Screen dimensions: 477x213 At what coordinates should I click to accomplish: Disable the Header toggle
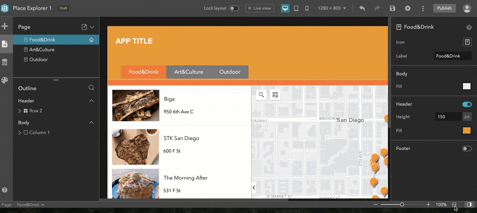click(467, 104)
